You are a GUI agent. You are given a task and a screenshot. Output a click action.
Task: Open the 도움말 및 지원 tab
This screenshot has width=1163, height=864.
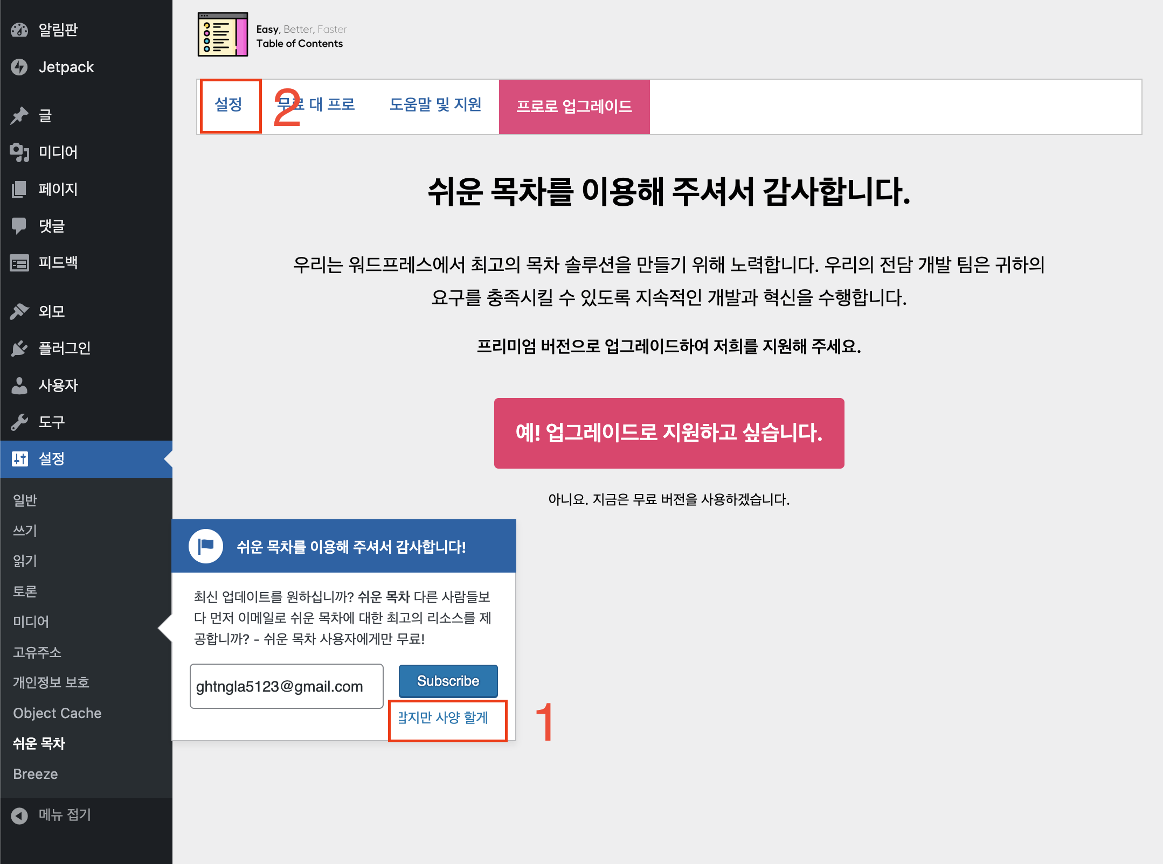tap(437, 105)
